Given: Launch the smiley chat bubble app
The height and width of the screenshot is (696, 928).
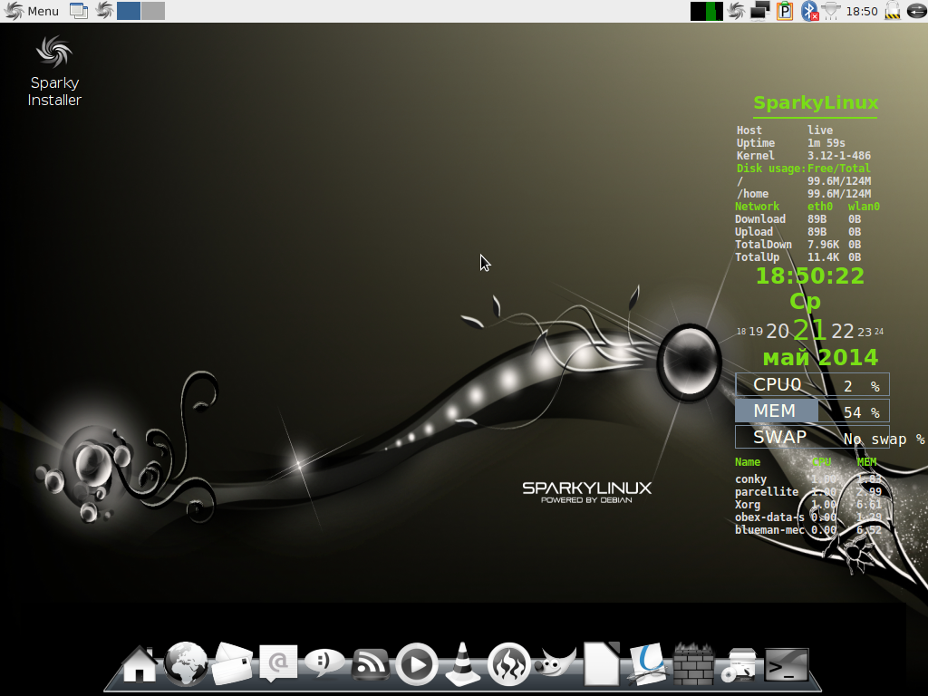Looking at the screenshot, I should pyautogui.click(x=324, y=662).
